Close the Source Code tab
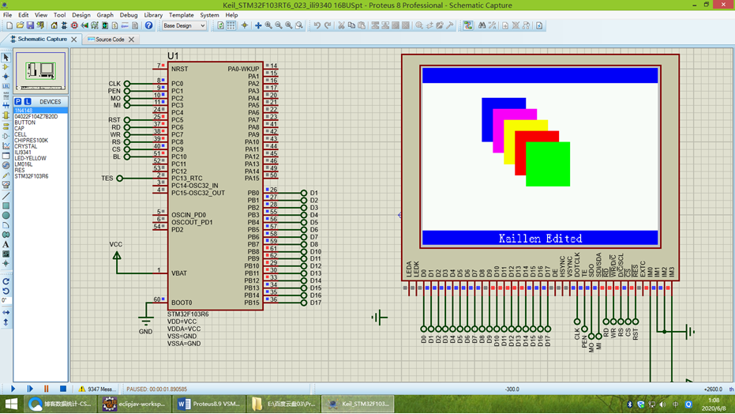The image size is (735, 414). click(x=131, y=40)
